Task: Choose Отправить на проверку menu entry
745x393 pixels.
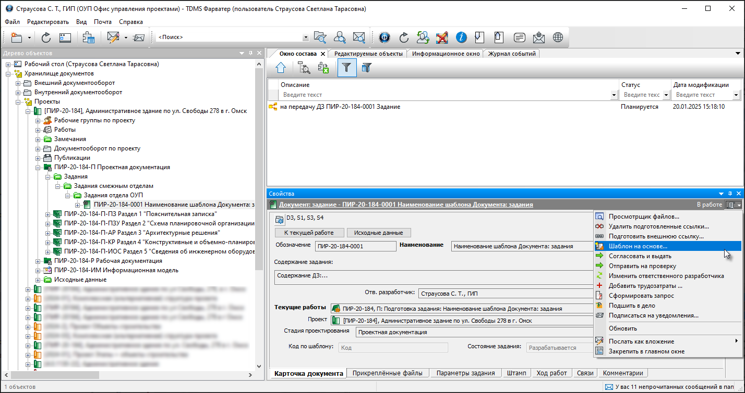Action: tap(668, 266)
